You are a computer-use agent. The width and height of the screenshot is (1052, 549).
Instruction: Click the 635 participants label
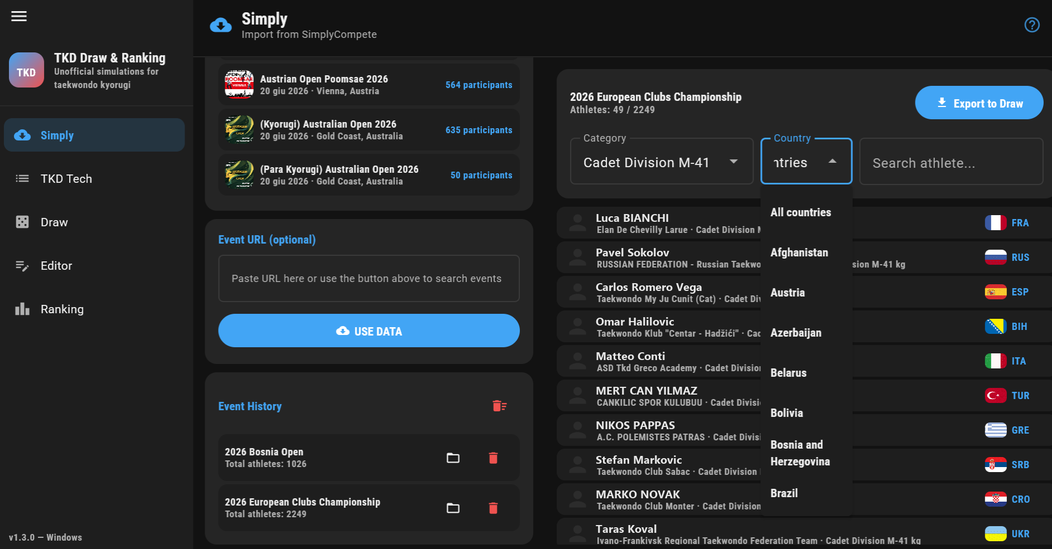point(479,130)
